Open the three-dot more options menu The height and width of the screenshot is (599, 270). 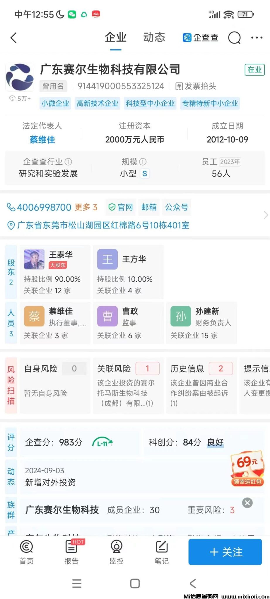point(257,38)
